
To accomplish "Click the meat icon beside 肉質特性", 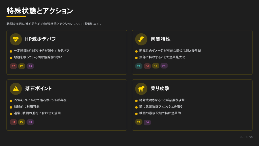I will 141,39.
